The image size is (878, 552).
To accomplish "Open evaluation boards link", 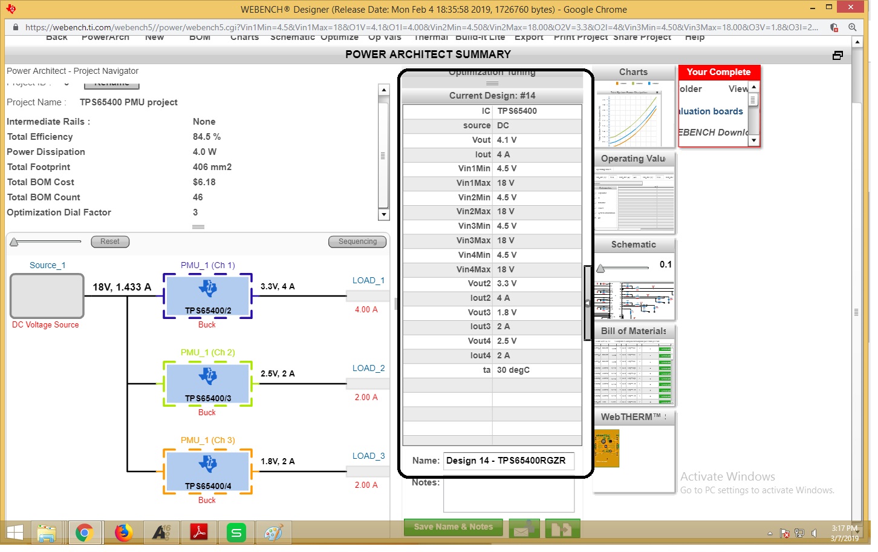I will (x=711, y=111).
